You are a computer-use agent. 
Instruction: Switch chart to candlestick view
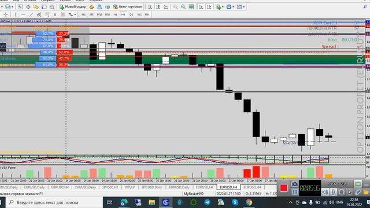point(158,7)
